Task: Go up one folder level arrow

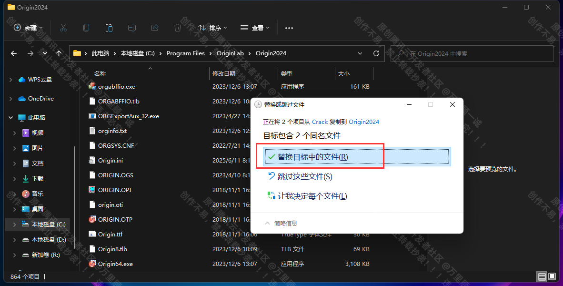Action: coord(59,53)
